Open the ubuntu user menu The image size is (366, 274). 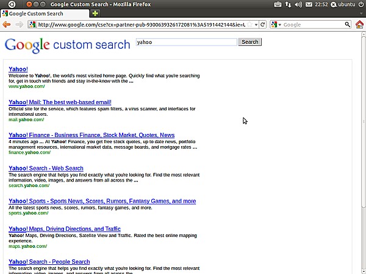coord(343,4)
